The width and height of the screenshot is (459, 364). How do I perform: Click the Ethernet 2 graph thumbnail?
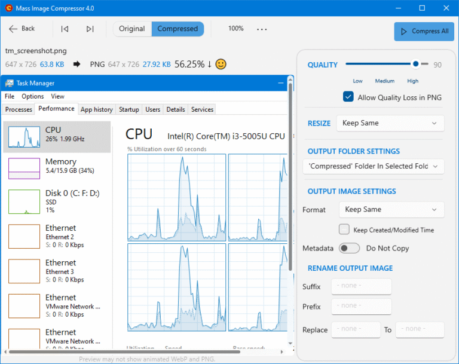click(24, 236)
